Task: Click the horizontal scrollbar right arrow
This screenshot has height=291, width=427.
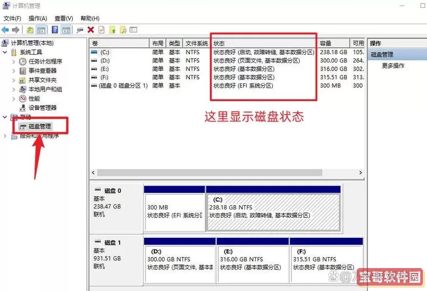Action: pyautogui.click(x=361, y=172)
